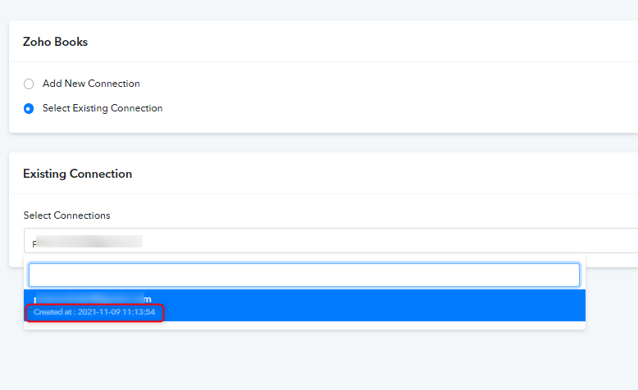Click the Zoho Books heading
Viewport: 638px width, 390px height.
click(x=55, y=42)
